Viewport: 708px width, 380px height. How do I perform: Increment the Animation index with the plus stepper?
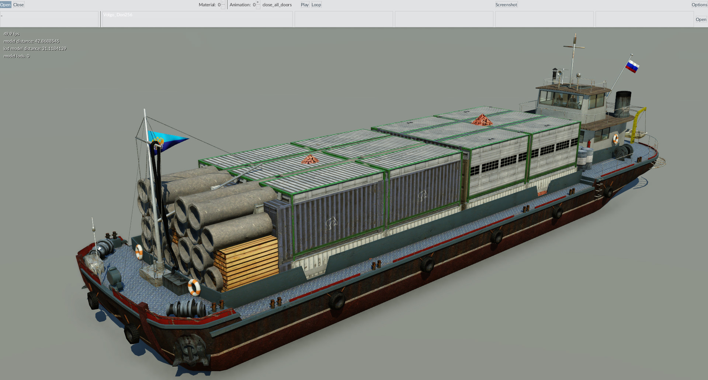click(x=258, y=3)
